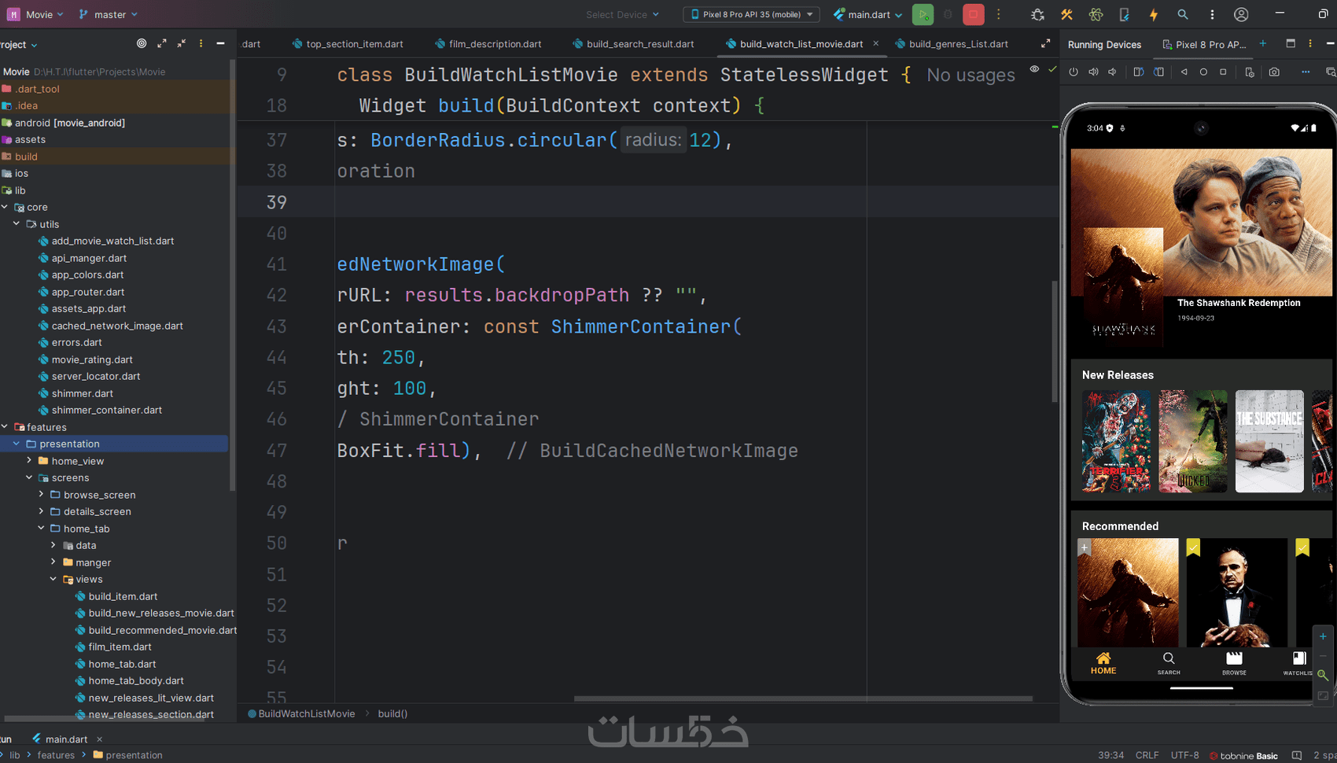This screenshot has width=1337, height=763.
Task: Open Search Everywhere magnifier in the top toolbar
Action: tap(1183, 14)
